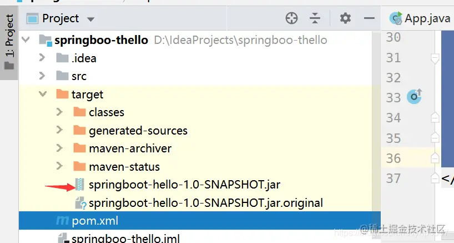Expand the .idea folder
The image size is (454, 243).
(x=42, y=57)
